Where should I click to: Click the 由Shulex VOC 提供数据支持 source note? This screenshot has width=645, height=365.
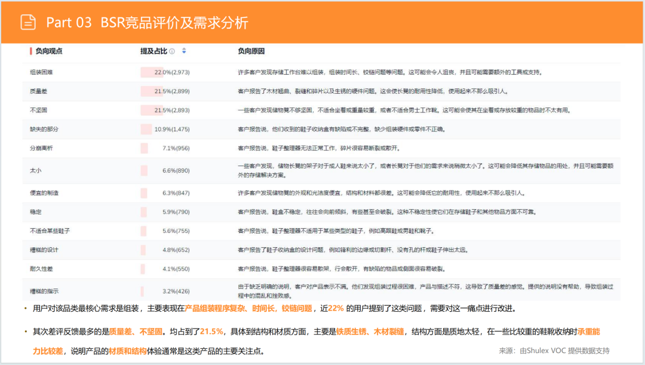click(564, 351)
